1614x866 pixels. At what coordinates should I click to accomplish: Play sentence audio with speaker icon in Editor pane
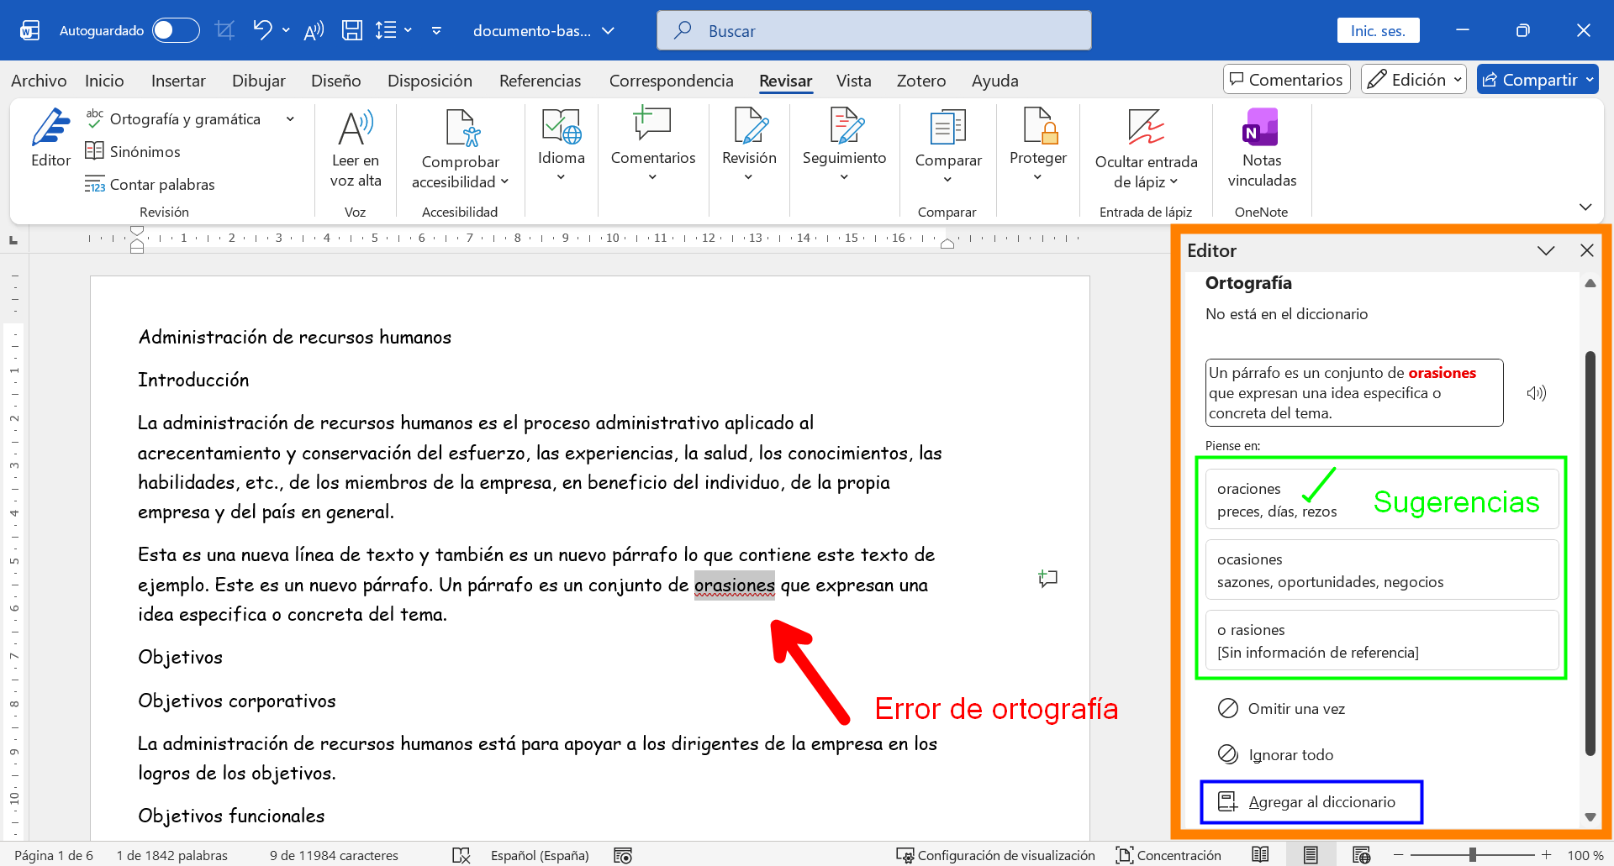coord(1537,392)
